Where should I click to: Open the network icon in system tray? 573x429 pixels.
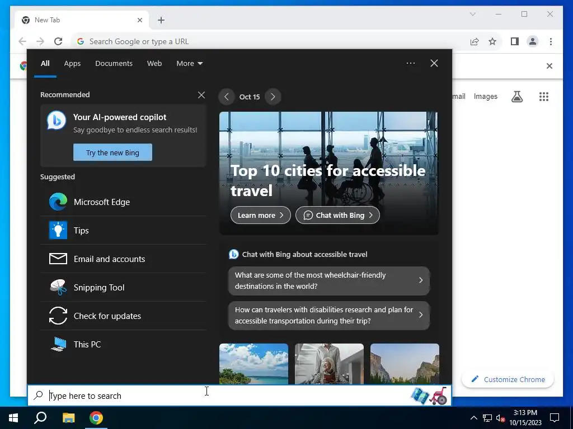pos(487,418)
